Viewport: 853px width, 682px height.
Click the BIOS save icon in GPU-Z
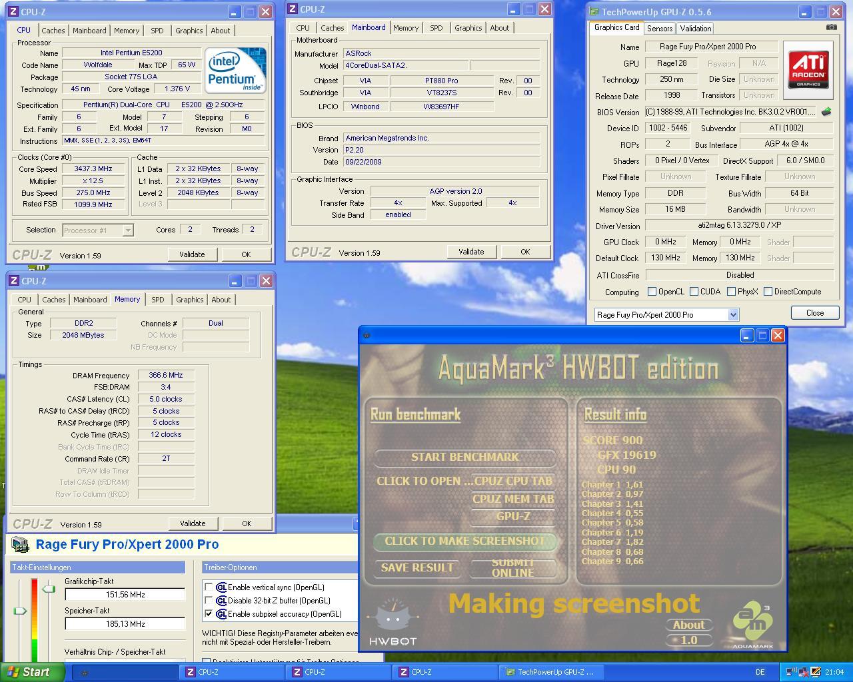pos(826,112)
